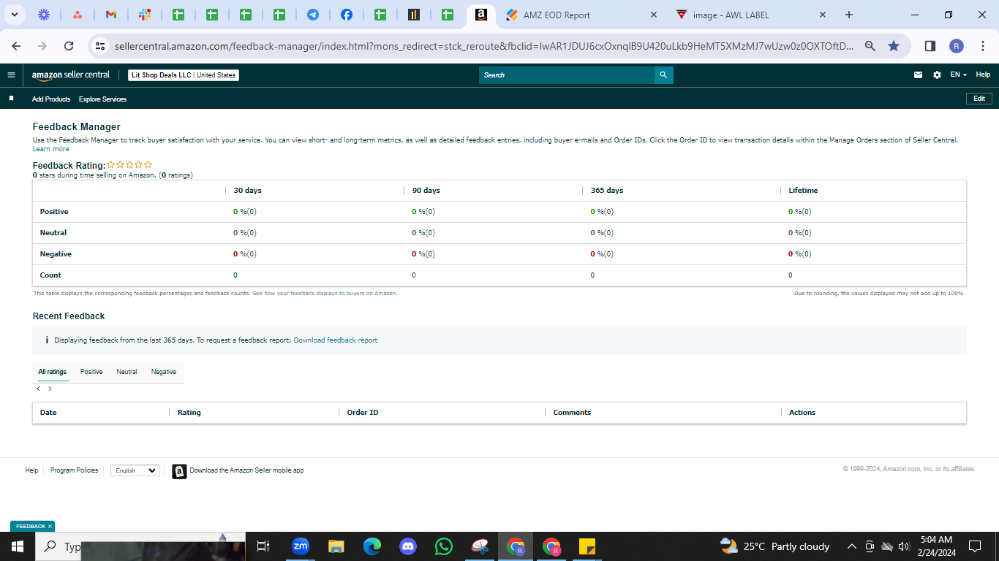Screen dimensions: 999x561
Task: Open the English language selector in footer
Action: [135, 470]
